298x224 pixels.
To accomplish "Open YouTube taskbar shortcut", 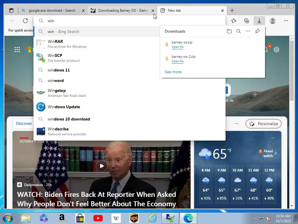I will click(98, 218).
